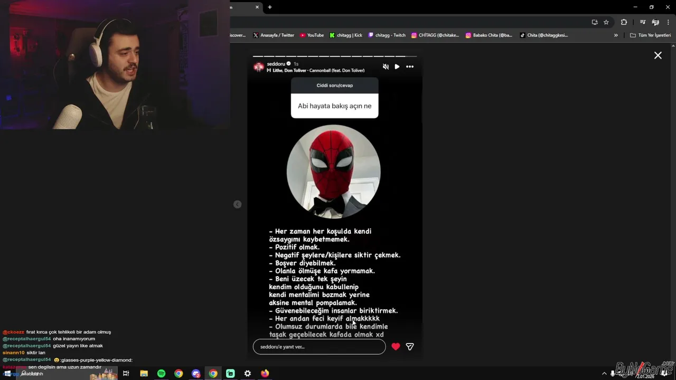This screenshot has height=380, width=676.
Task: Expand hidden bookmarks with double chevron
Action: click(x=616, y=35)
